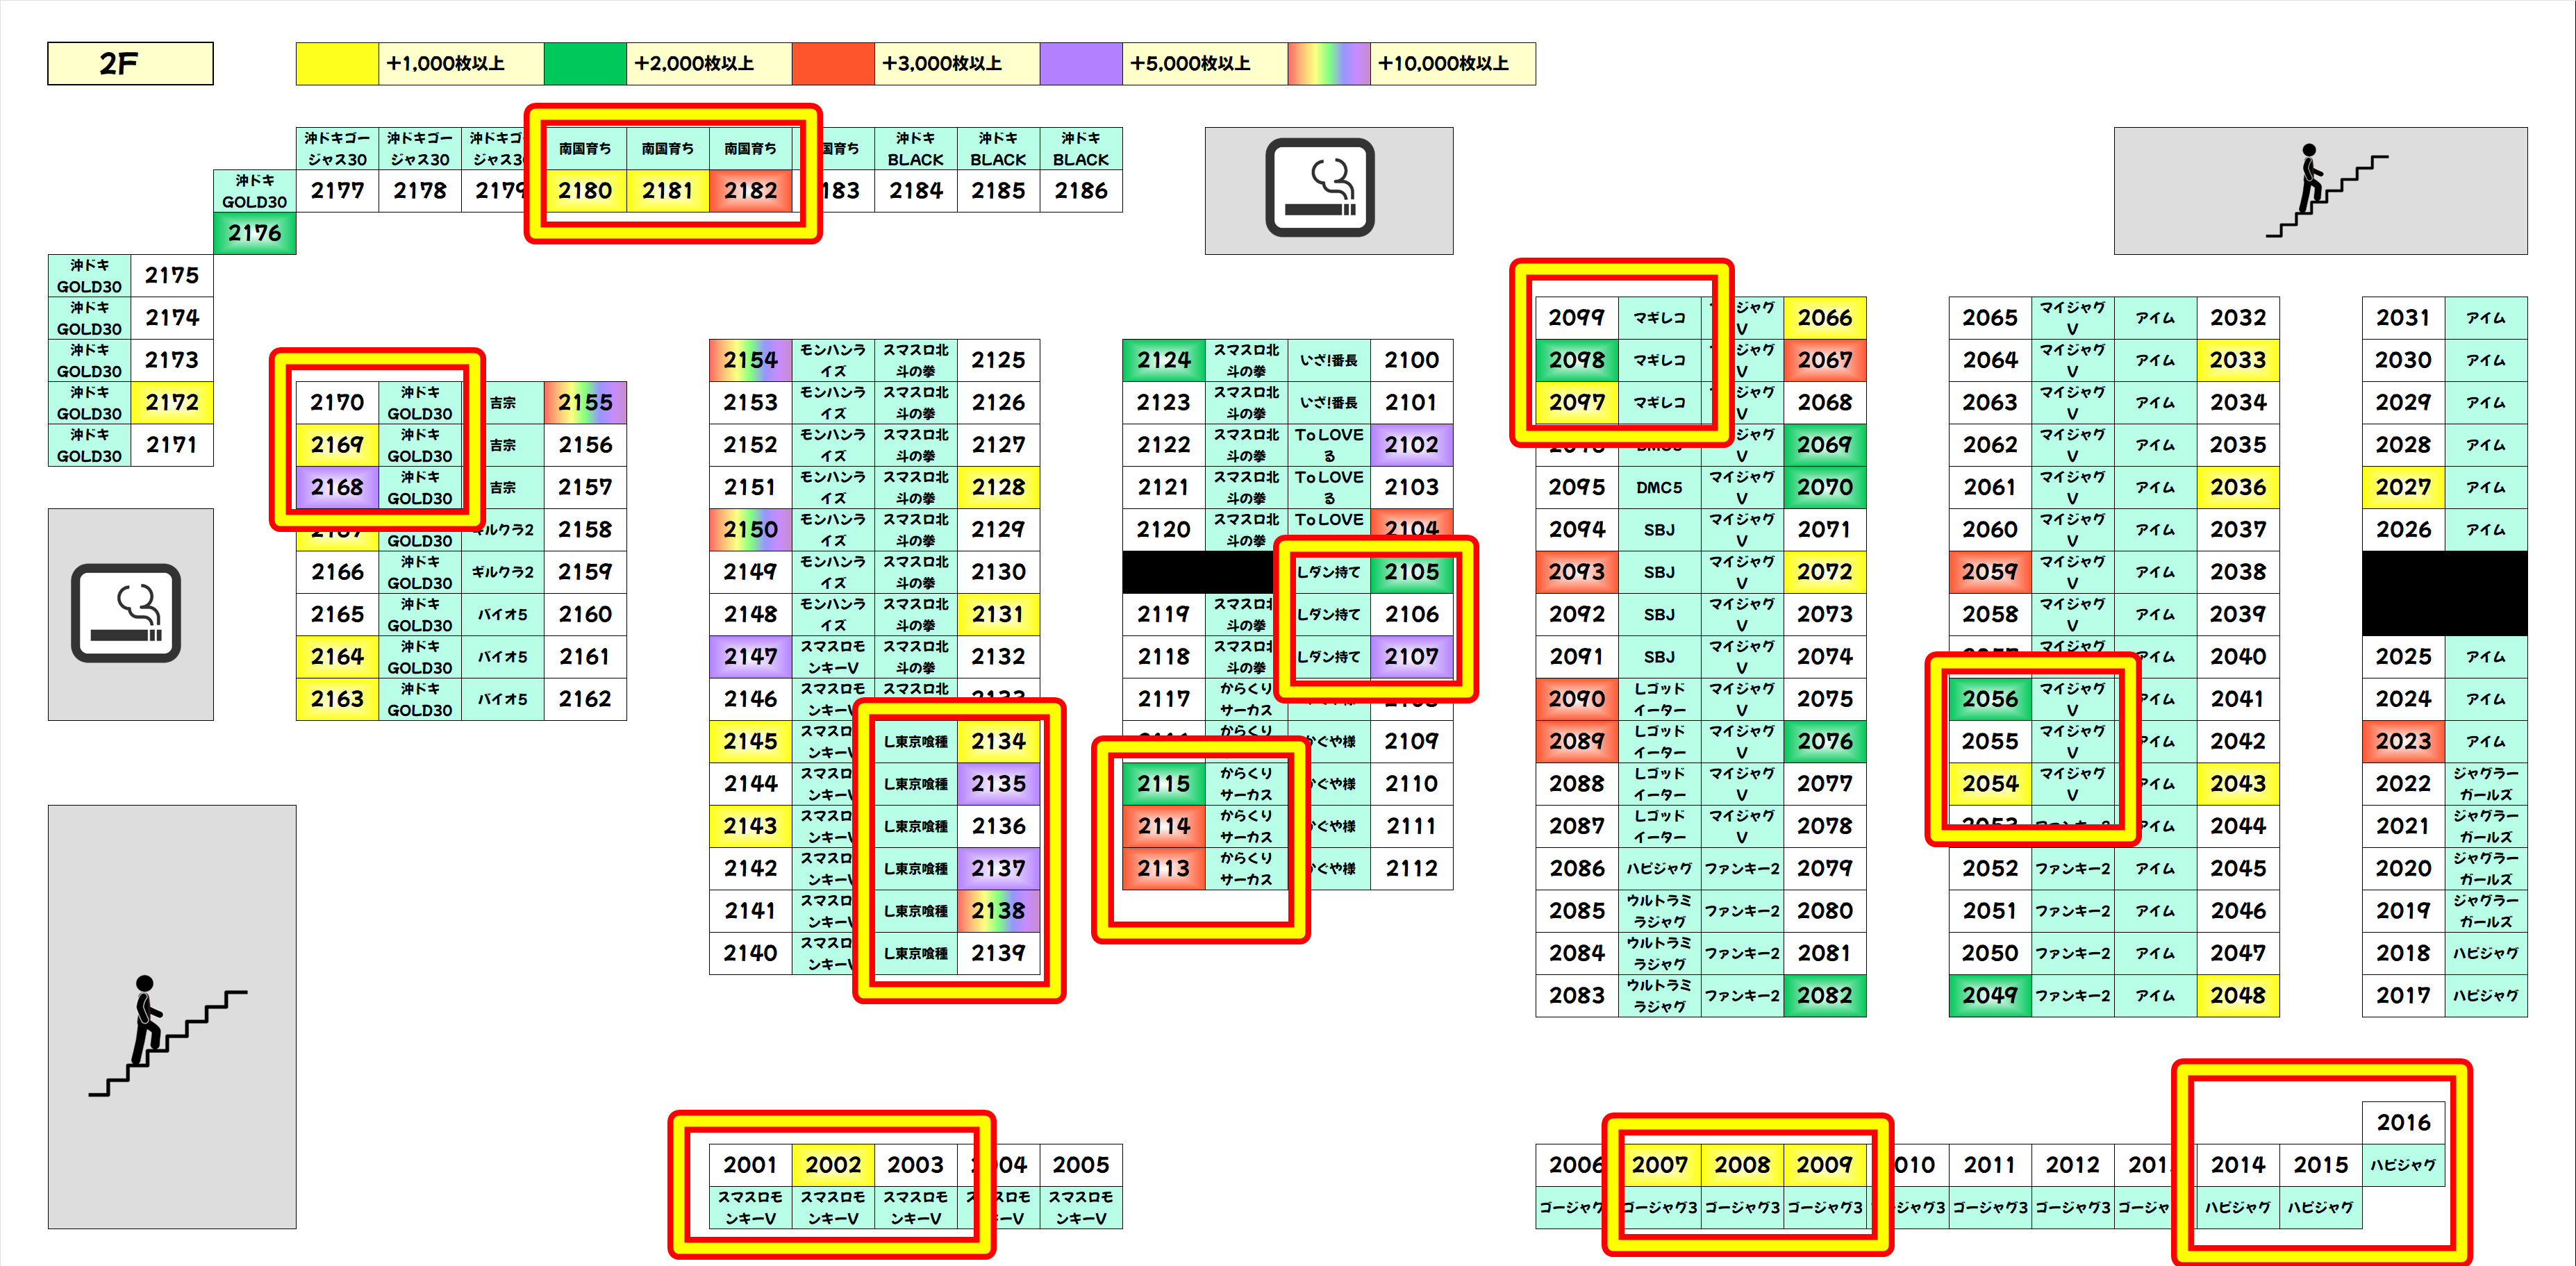Click the +3,000枚以上 legend text
This screenshot has height=1266, width=2576.
click(942, 63)
